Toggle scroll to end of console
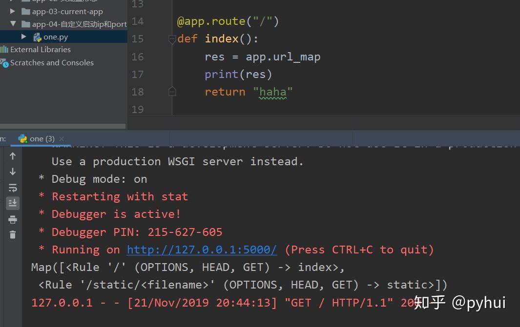 click(13, 203)
